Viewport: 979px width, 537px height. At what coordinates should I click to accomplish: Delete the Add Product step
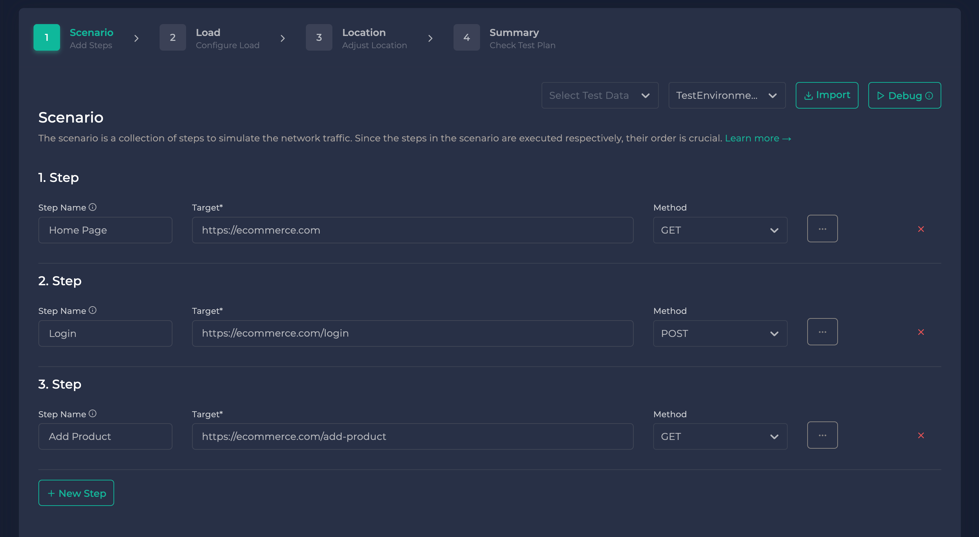pyautogui.click(x=921, y=435)
